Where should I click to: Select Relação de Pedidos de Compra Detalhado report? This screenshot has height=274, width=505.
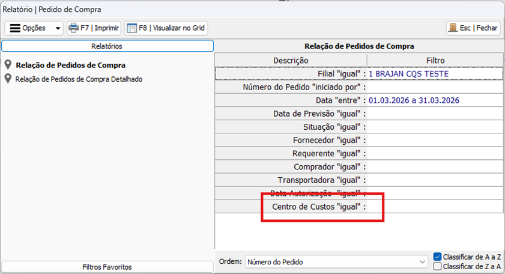point(79,79)
